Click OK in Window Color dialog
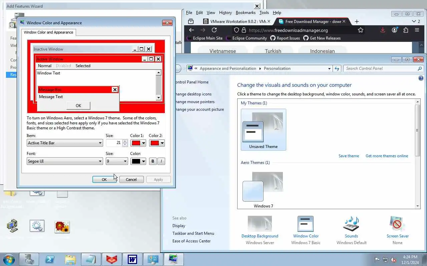Image resolution: width=427 pixels, height=266 pixels. click(x=104, y=180)
